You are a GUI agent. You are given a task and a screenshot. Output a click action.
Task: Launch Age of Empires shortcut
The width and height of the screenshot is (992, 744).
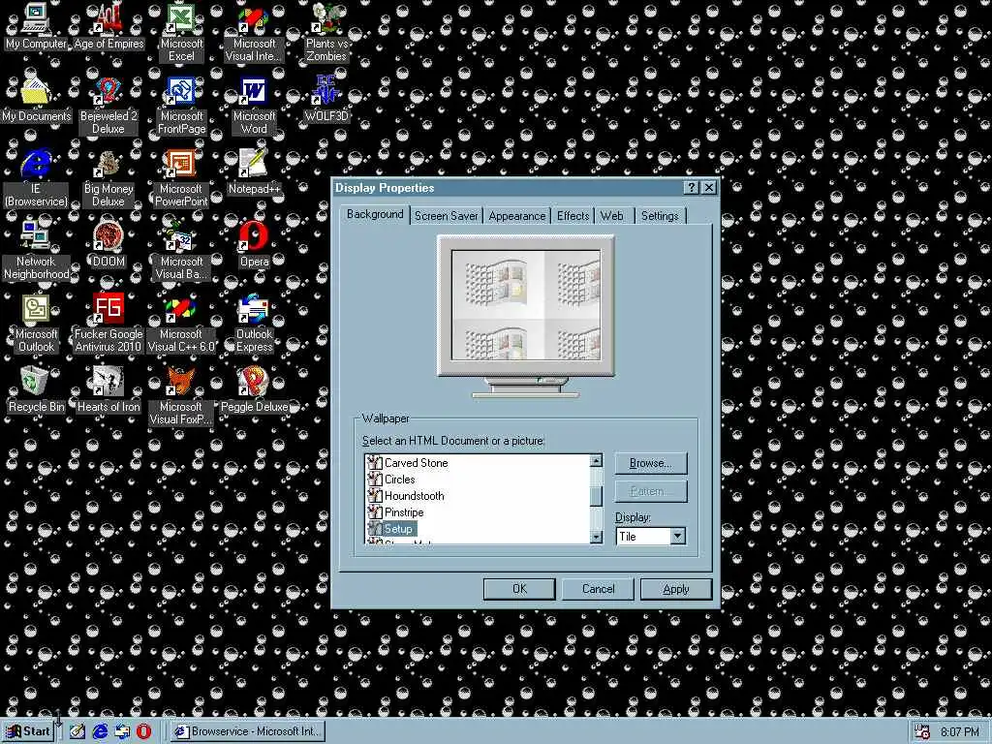pos(108,26)
